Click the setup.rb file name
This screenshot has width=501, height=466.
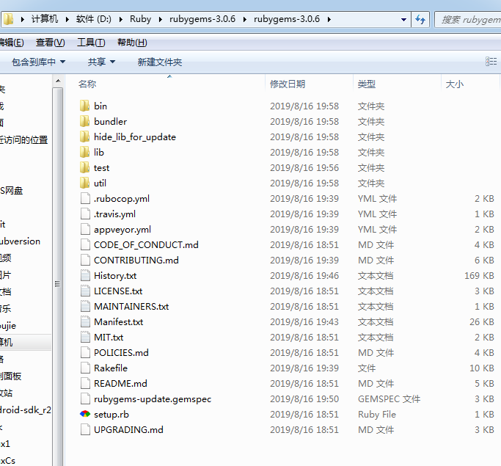pos(111,414)
